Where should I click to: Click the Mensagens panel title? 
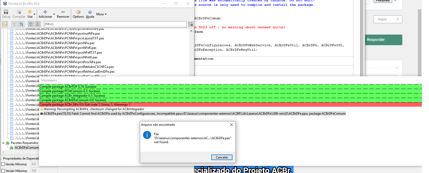coord(49,80)
